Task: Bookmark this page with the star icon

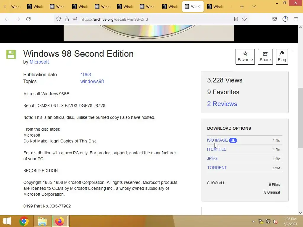Action: (x=244, y=19)
